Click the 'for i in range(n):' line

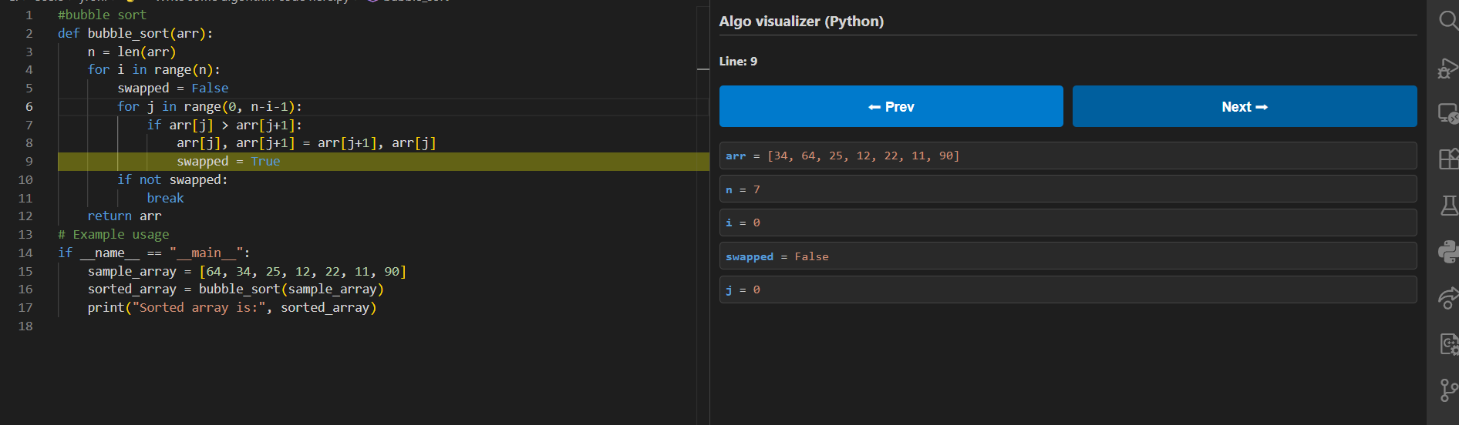pos(153,69)
